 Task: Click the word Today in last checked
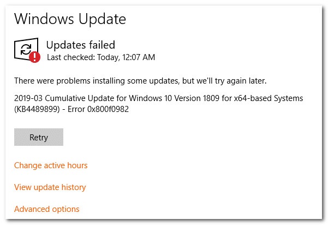109,57
